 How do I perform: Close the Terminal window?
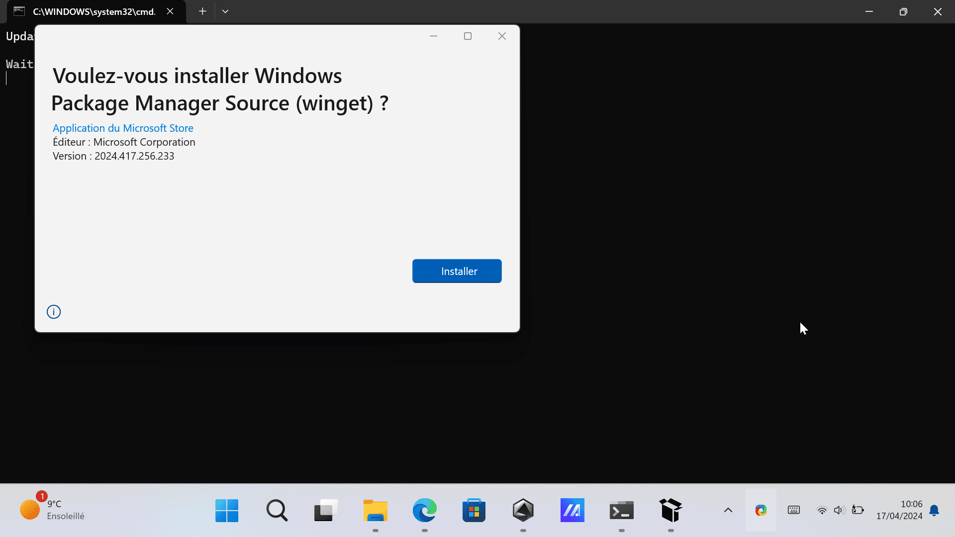(x=938, y=11)
